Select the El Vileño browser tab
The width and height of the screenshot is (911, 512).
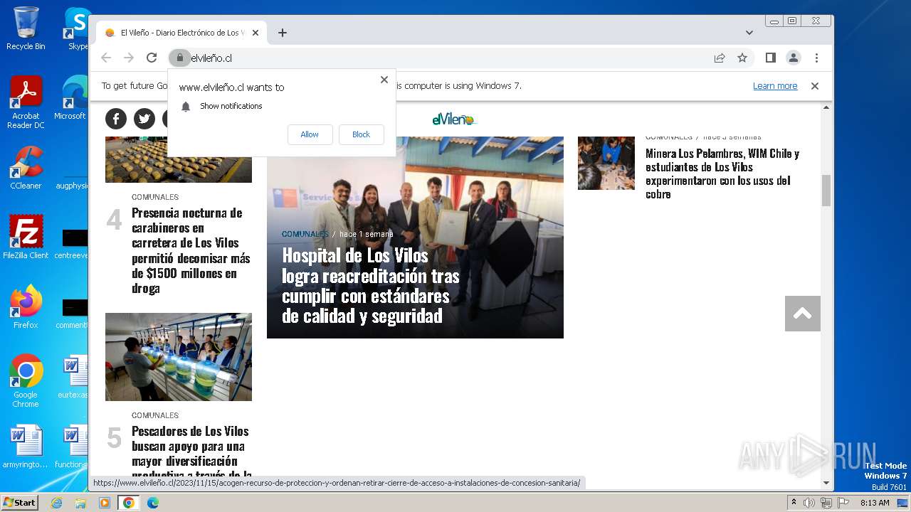[181, 33]
